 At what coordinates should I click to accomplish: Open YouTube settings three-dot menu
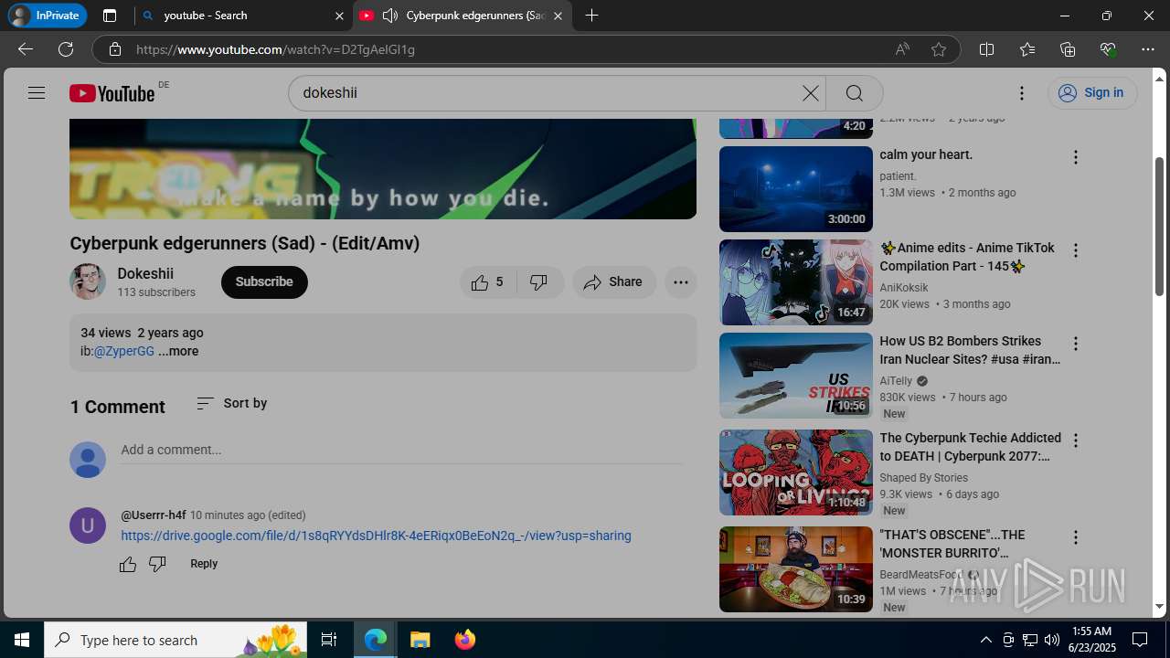pos(1022,93)
